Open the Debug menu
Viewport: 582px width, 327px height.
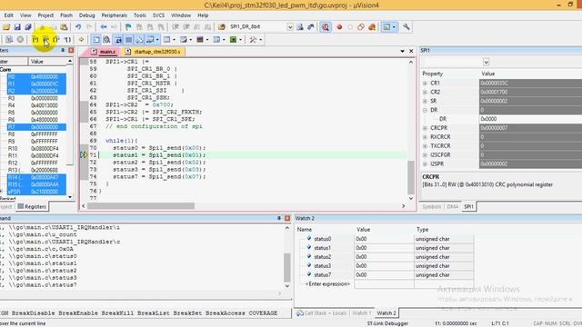[87, 15]
